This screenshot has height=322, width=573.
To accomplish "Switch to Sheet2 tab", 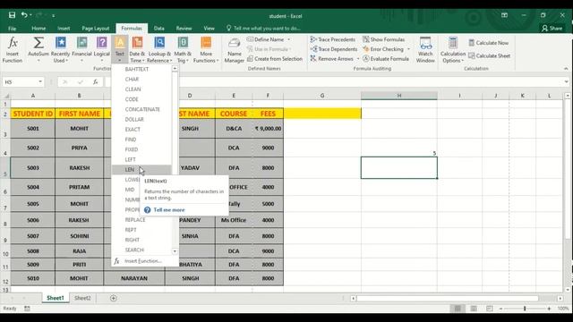I will click(x=82, y=298).
